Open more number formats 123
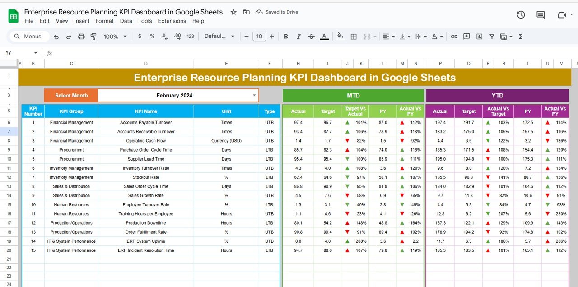The image size is (578, 287). click(x=191, y=37)
